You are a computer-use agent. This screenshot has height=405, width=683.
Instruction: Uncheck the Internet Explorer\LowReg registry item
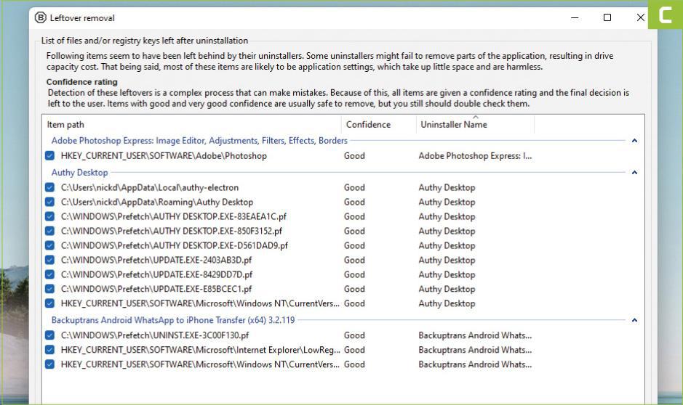pos(49,350)
